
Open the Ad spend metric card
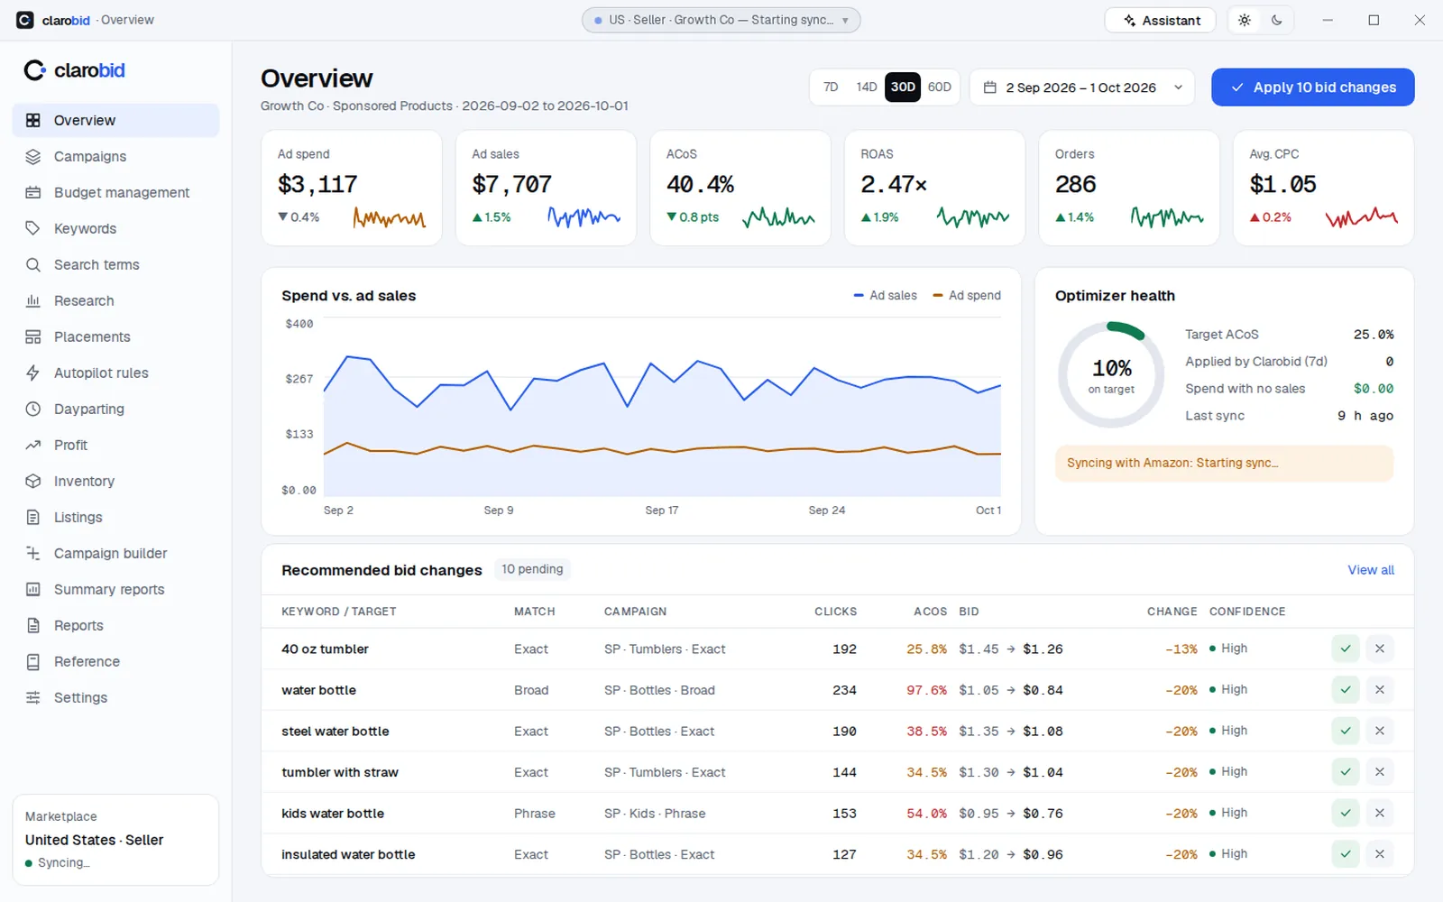click(x=352, y=188)
